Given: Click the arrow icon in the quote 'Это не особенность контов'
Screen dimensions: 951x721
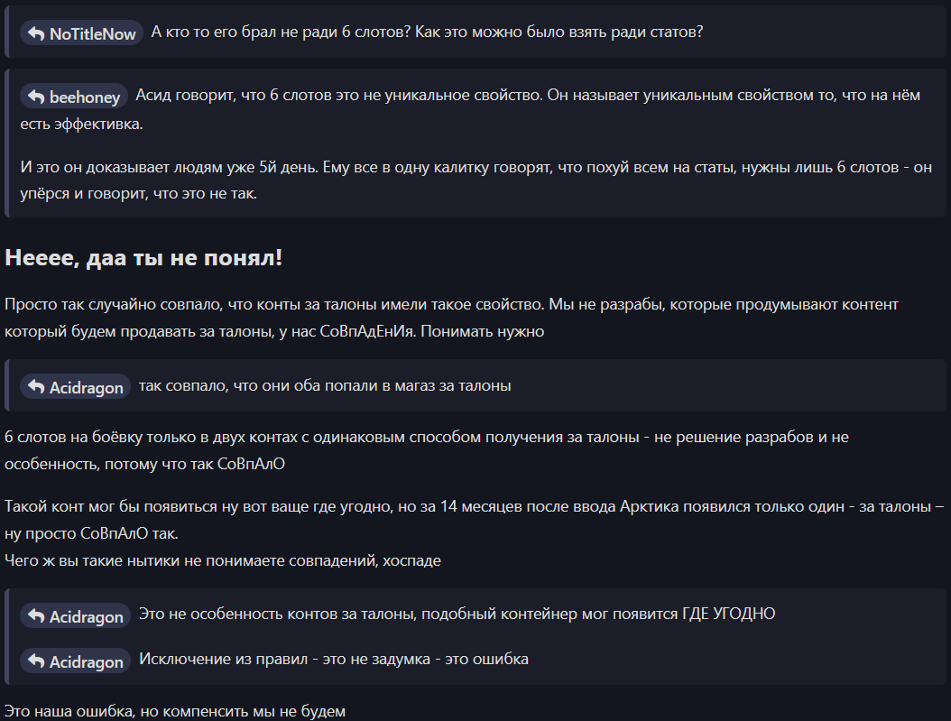Looking at the screenshot, I should tap(36, 616).
